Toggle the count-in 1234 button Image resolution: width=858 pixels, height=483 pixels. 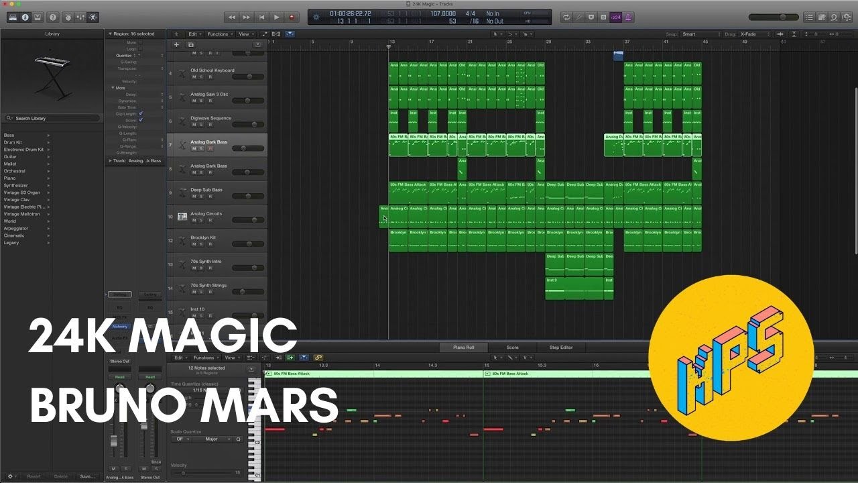click(x=616, y=17)
